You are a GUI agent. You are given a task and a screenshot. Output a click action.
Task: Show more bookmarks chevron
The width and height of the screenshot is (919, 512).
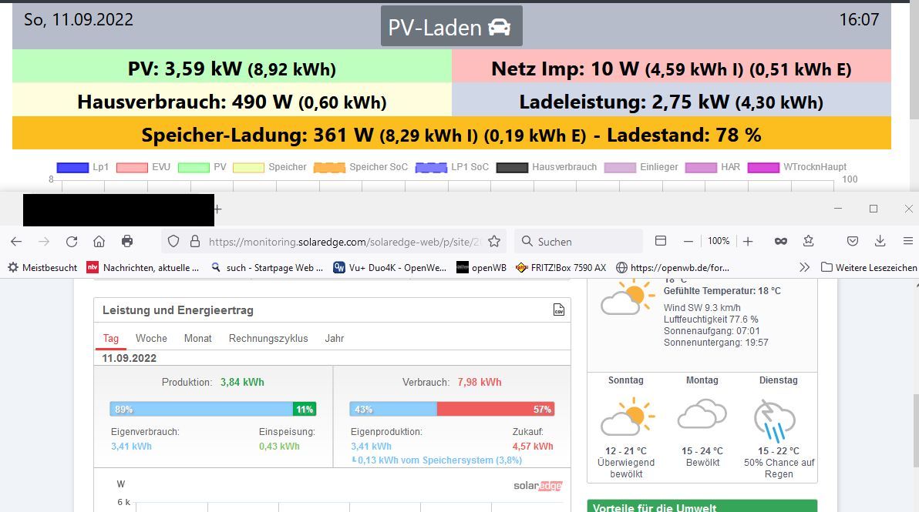805,267
